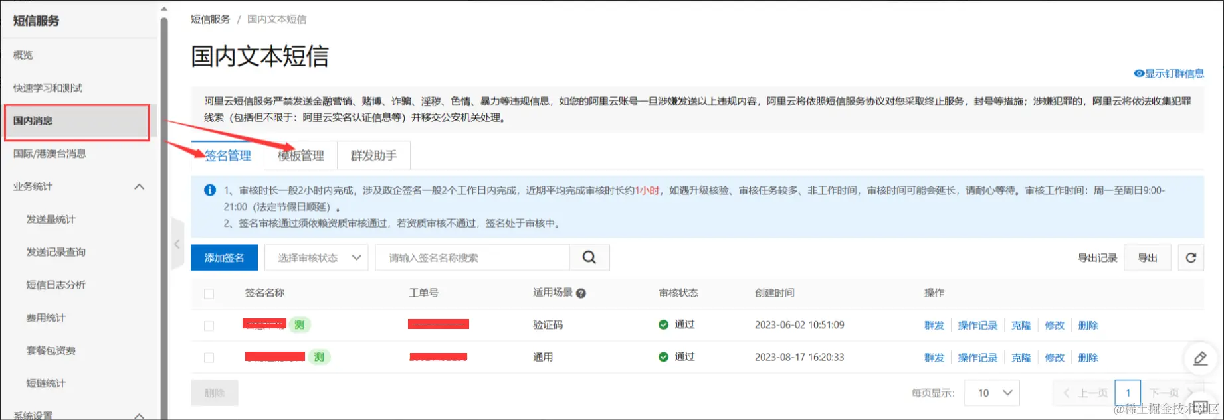Click the 导出记录 link

1097,258
